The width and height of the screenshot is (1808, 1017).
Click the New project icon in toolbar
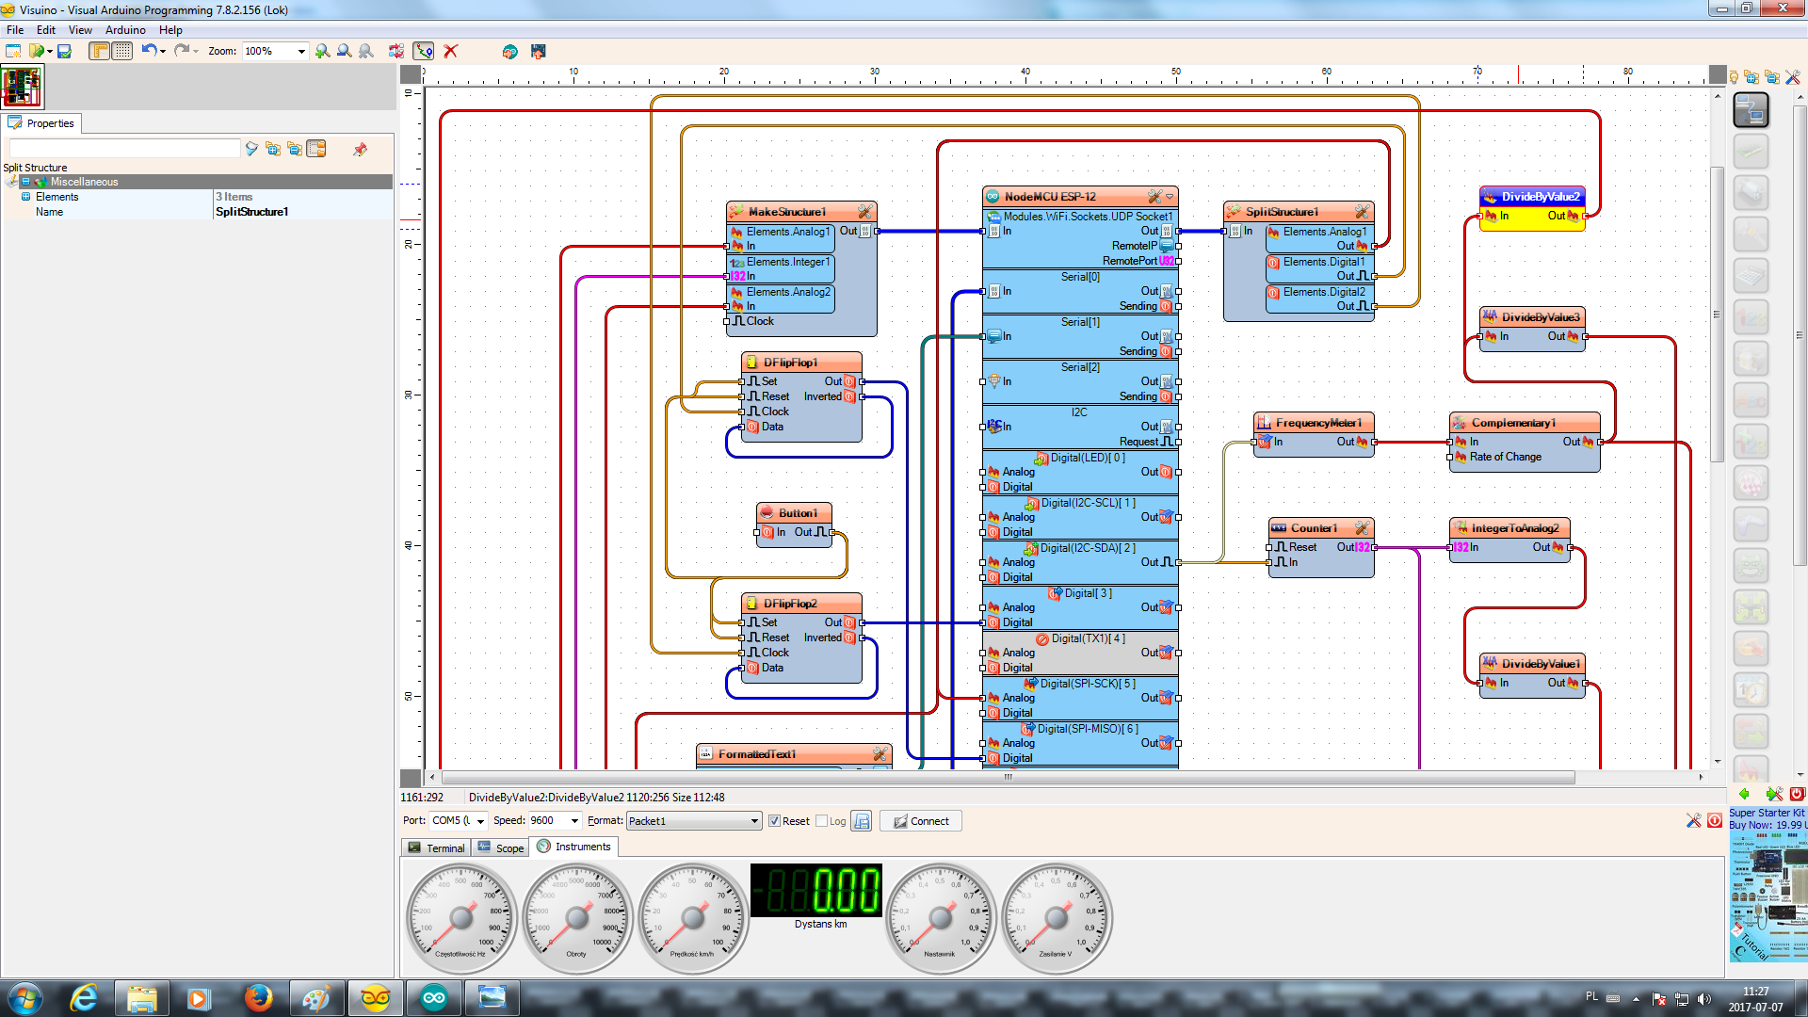13,51
